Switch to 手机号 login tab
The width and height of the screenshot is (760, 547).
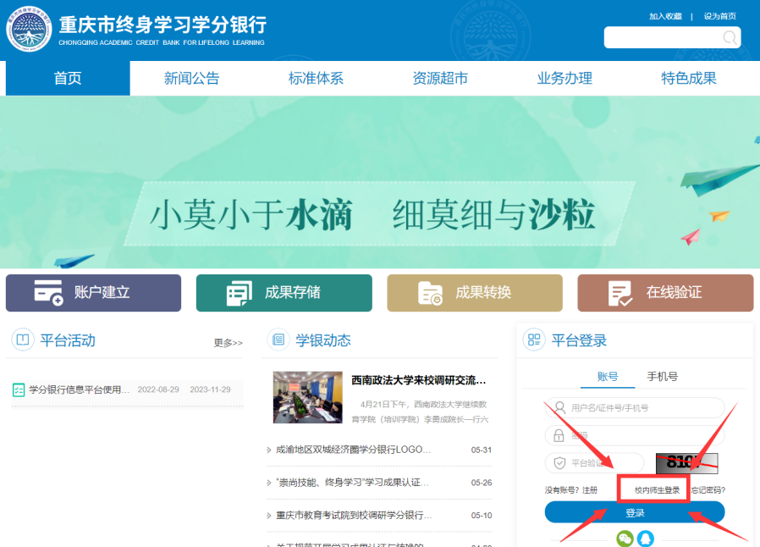[x=662, y=376]
